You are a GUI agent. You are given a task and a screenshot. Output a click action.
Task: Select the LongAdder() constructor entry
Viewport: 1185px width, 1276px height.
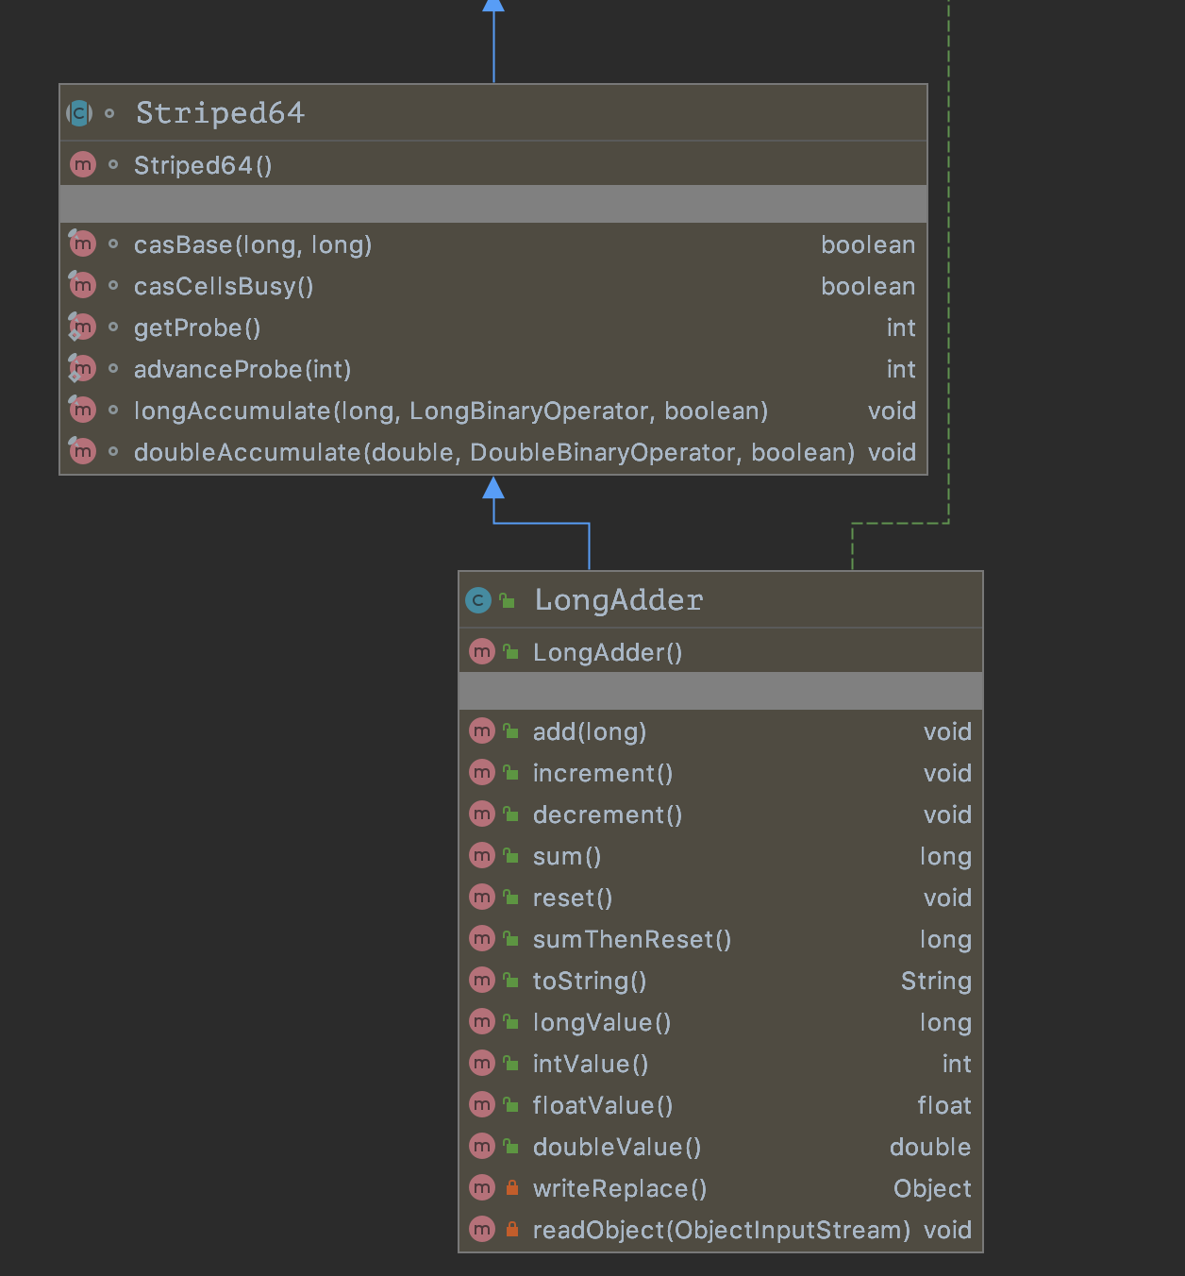(607, 653)
